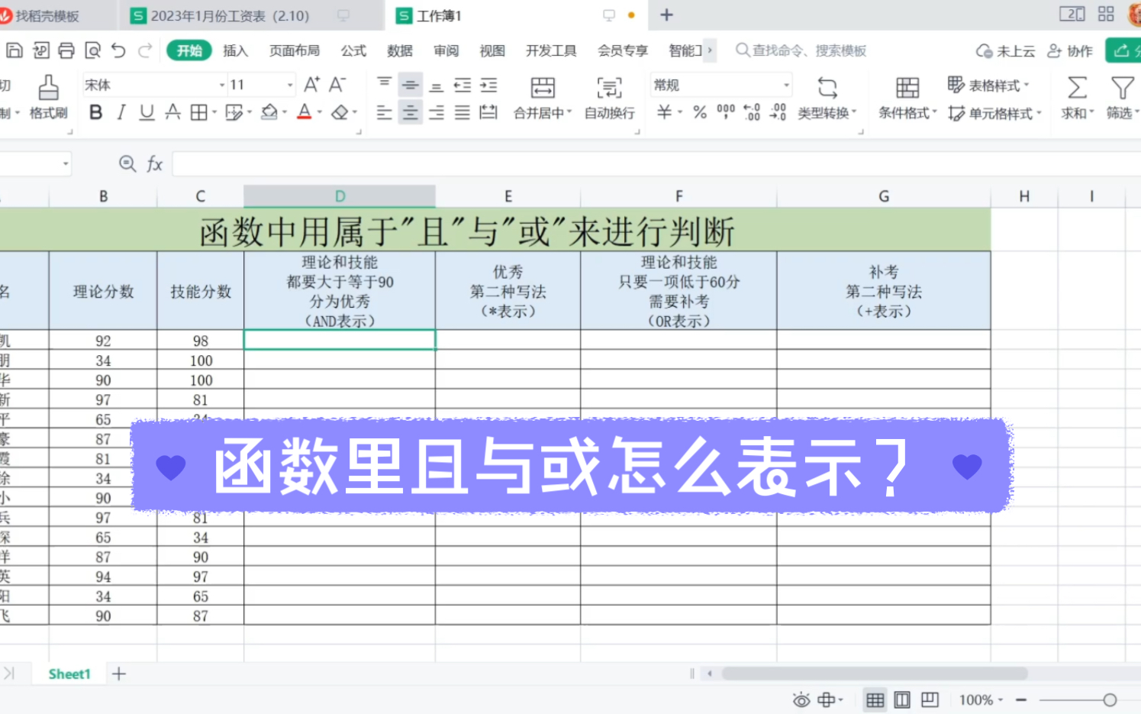This screenshot has height=714, width=1141.
Task: Apply cell borders icon
Action: point(199,113)
